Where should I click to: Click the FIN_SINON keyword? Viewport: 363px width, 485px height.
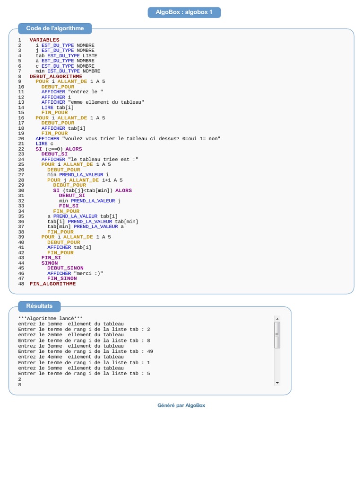(x=62, y=278)
